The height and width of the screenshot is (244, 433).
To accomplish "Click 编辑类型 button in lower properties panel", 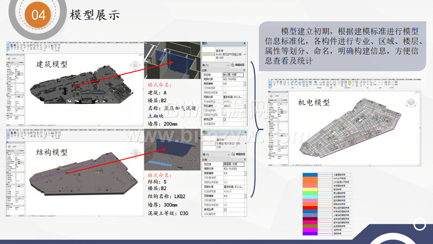I will [238, 155].
